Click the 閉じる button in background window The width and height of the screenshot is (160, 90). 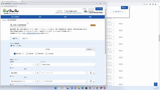point(124,7)
